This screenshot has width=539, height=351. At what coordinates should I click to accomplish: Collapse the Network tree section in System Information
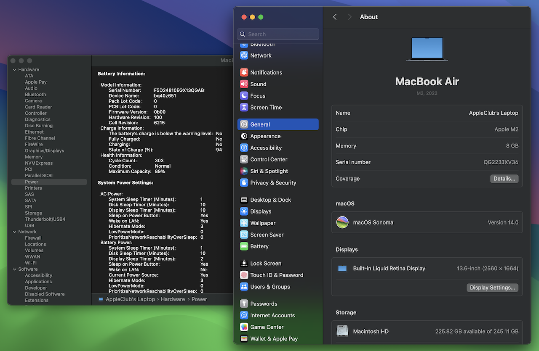click(x=15, y=232)
